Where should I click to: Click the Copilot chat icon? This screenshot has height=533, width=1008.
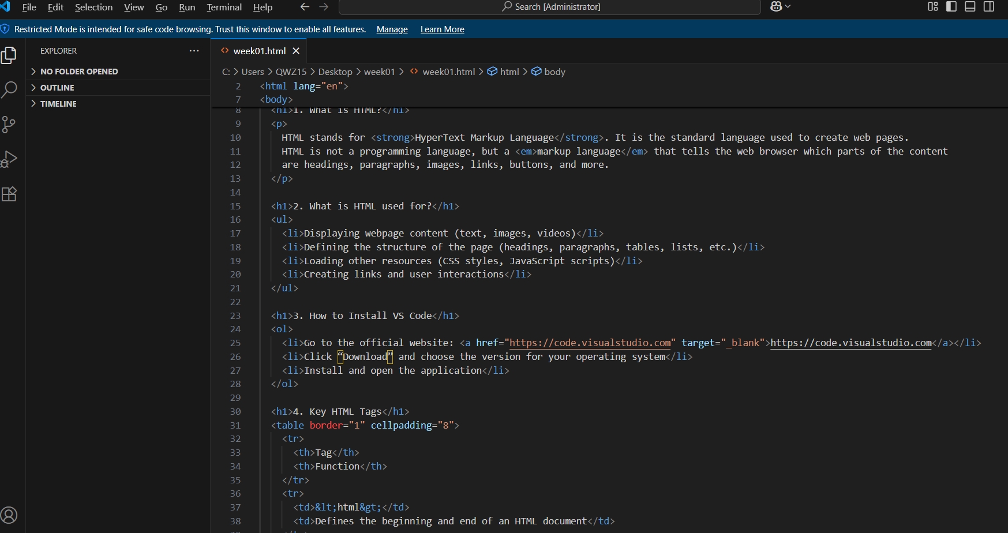(776, 6)
